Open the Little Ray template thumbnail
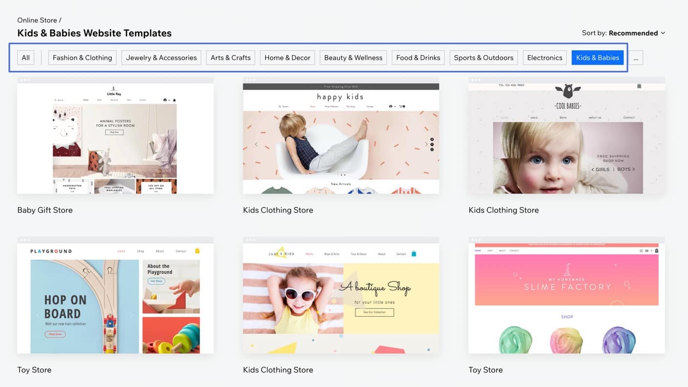The width and height of the screenshot is (688, 387). [115, 139]
